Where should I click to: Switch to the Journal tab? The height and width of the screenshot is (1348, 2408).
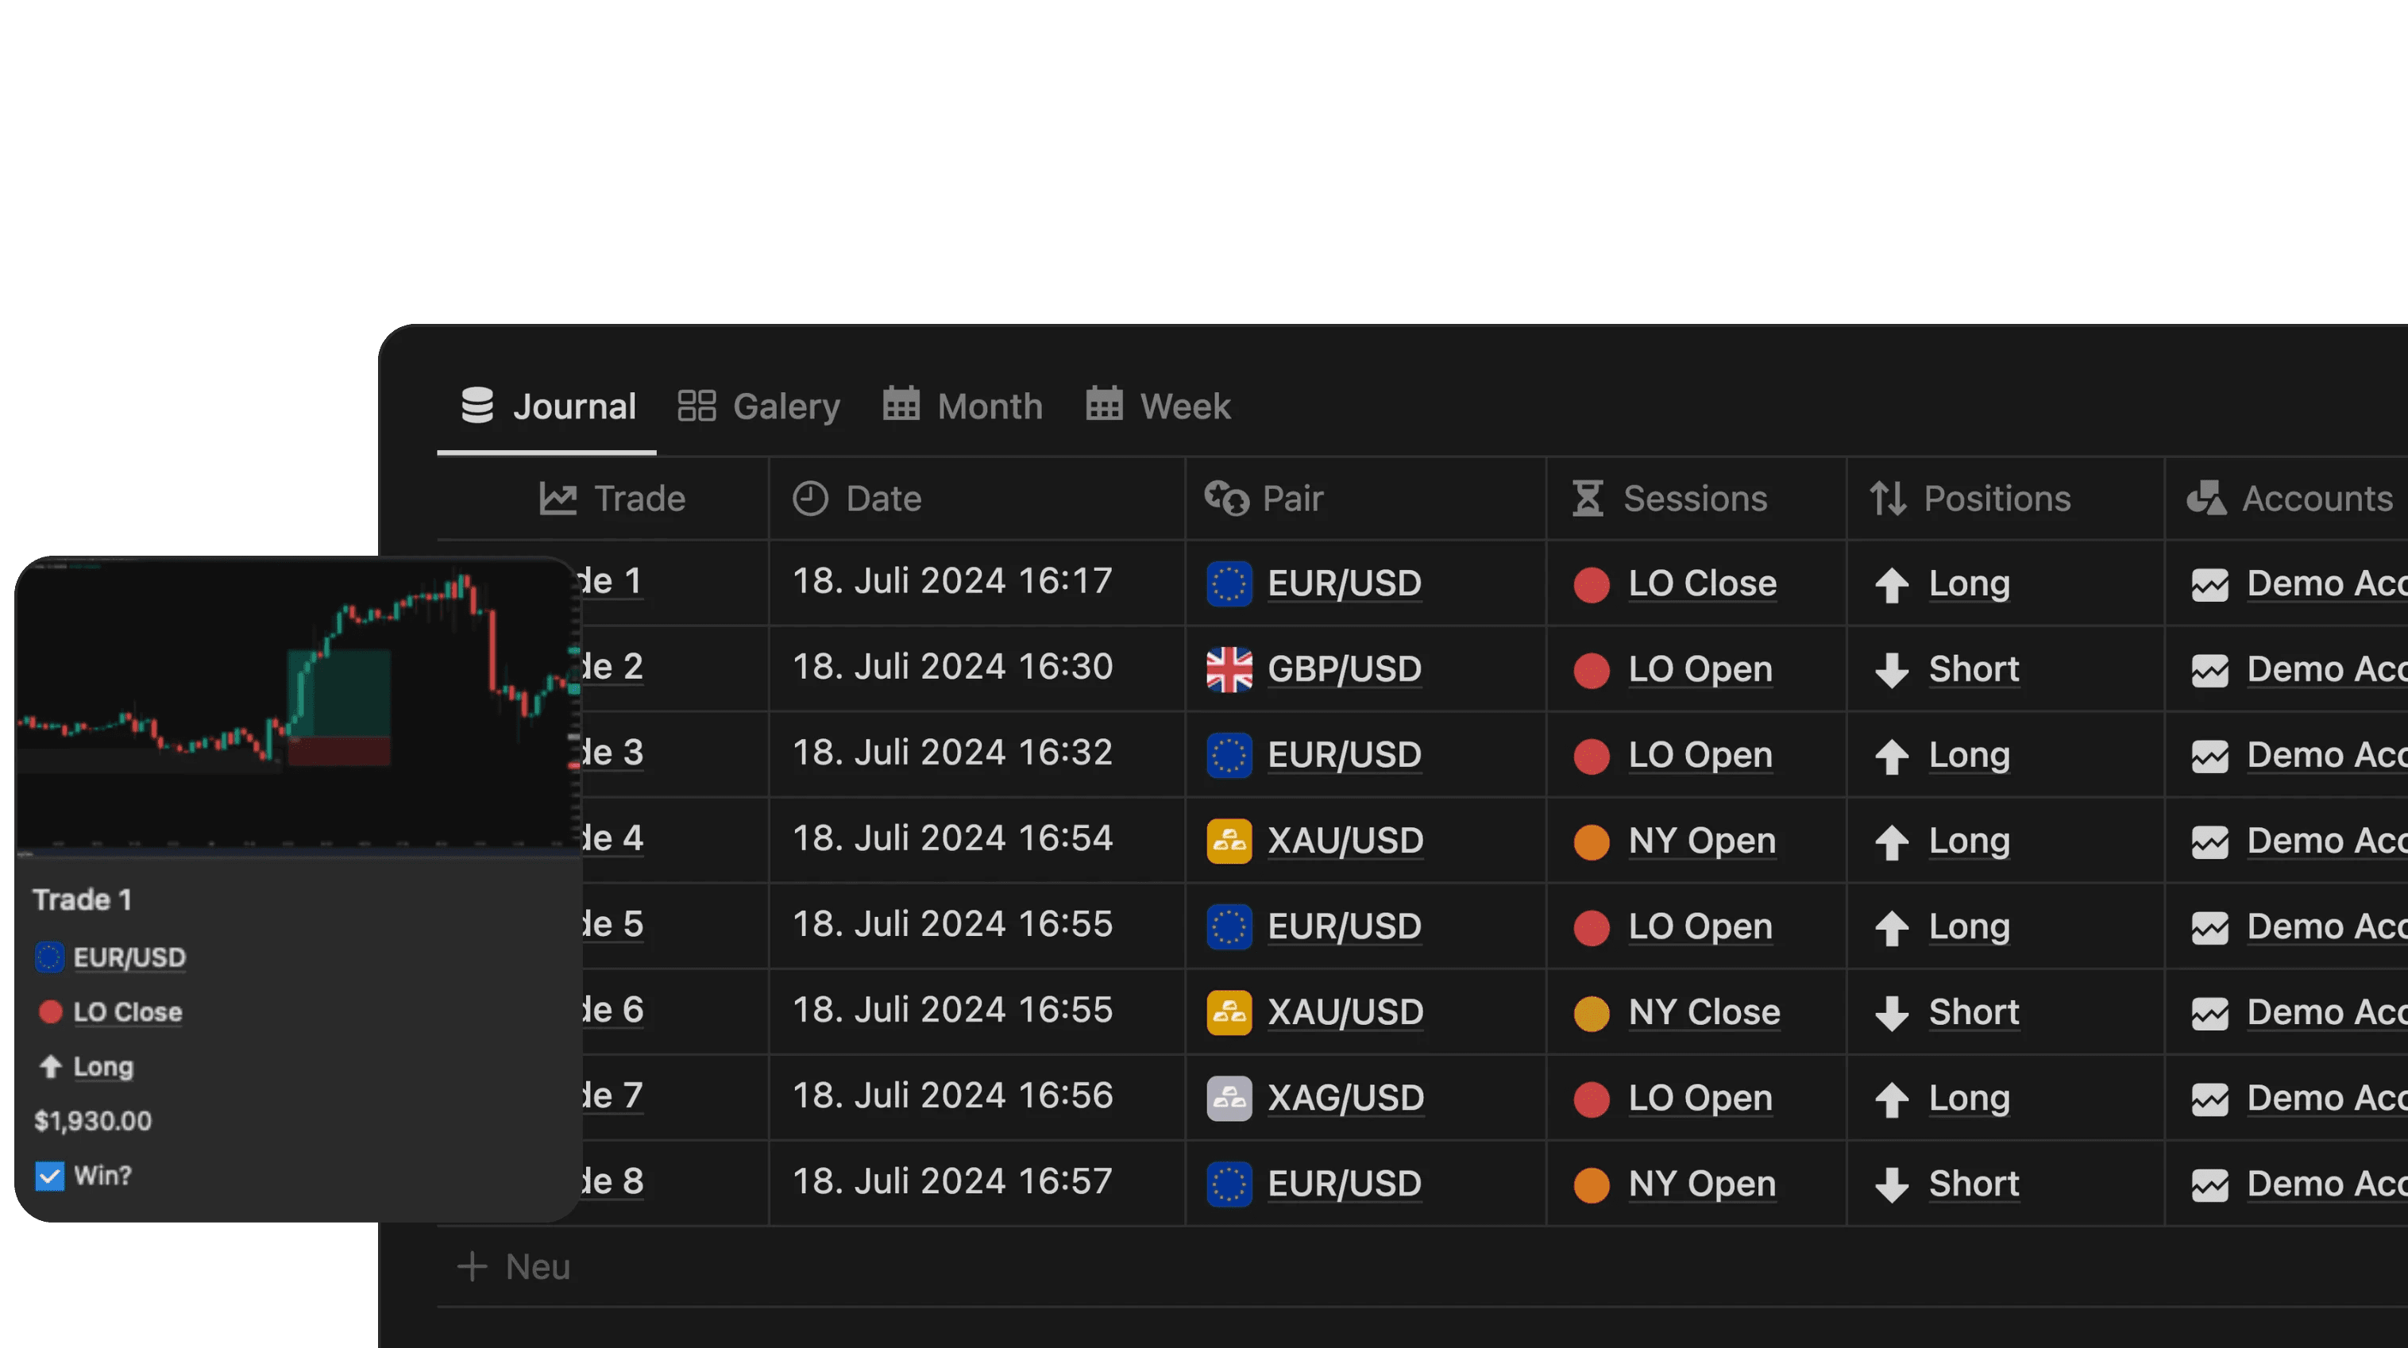(x=548, y=406)
